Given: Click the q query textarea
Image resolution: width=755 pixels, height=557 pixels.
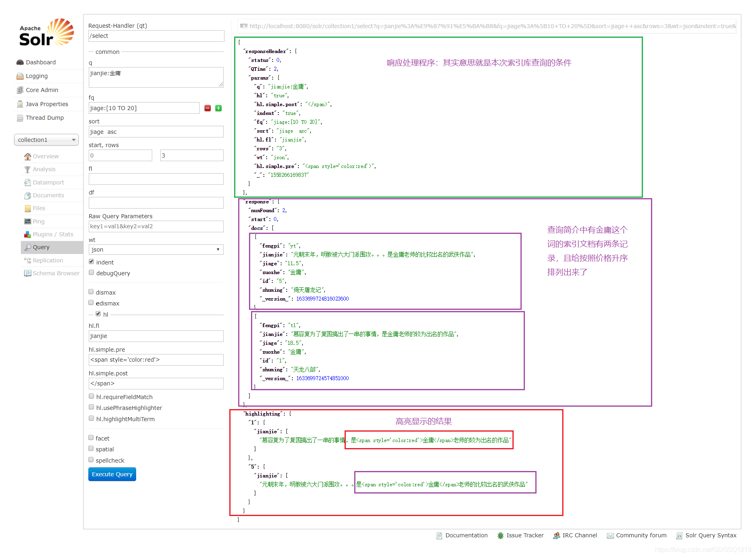Looking at the screenshot, I should point(156,77).
